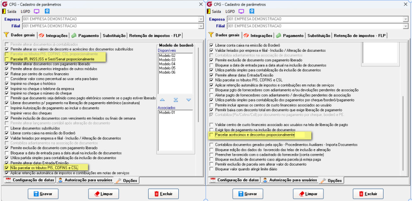Select Modelo 04 in Disponíveis list
The height and width of the screenshot is (201, 412).
tap(167, 64)
